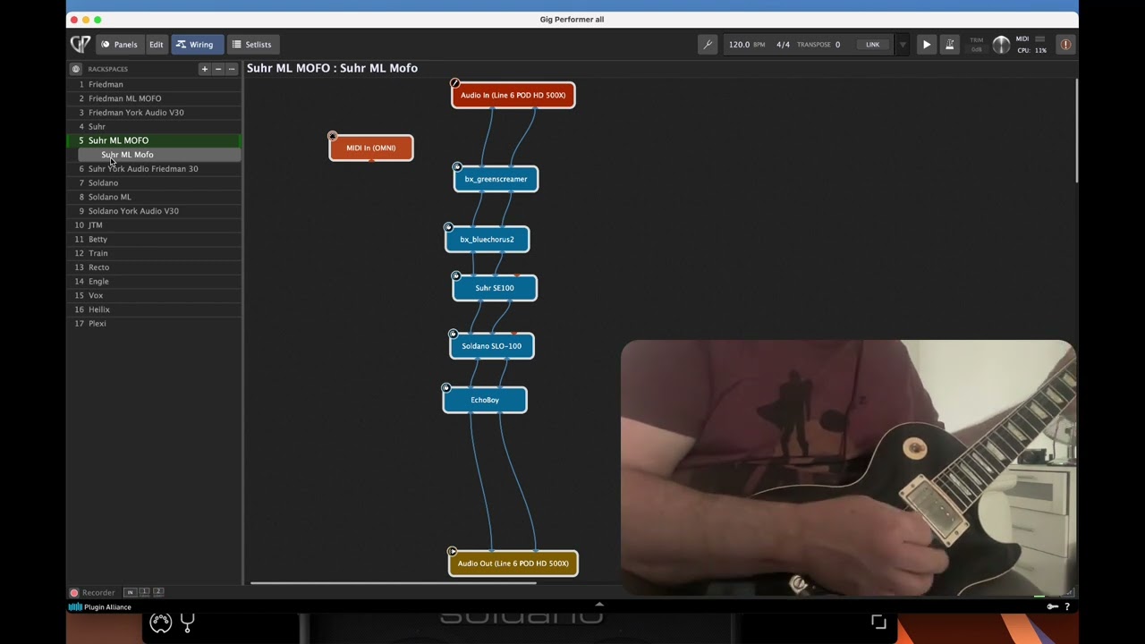Toggle bypass on bx_bluechorus2 block

pyautogui.click(x=449, y=227)
